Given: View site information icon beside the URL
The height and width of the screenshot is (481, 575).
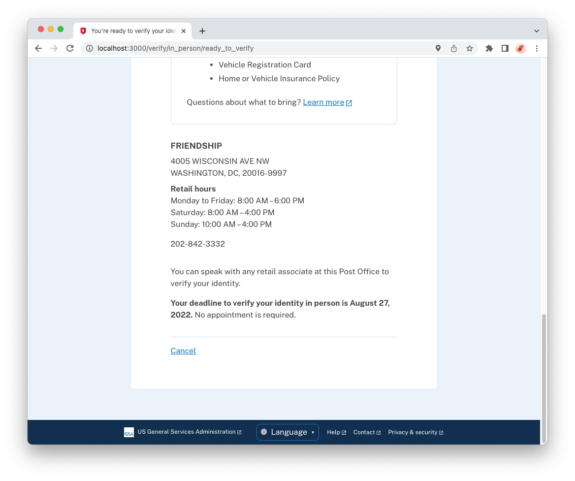Looking at the screenshot, I should click(90, 48).
